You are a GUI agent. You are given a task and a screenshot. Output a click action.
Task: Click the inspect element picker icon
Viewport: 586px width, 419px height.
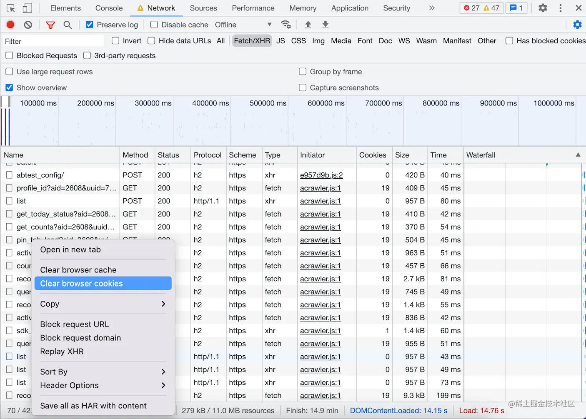(x=11, y=8)
